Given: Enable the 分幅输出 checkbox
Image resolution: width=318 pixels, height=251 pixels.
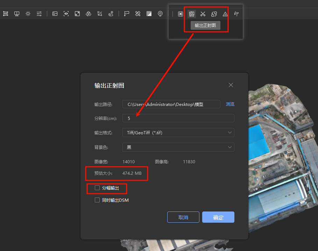Looking at the screenshot, I should [97, 188].
